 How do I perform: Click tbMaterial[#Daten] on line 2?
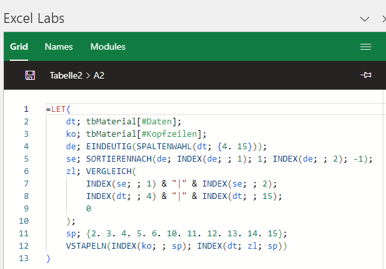(x=132, y=122)
